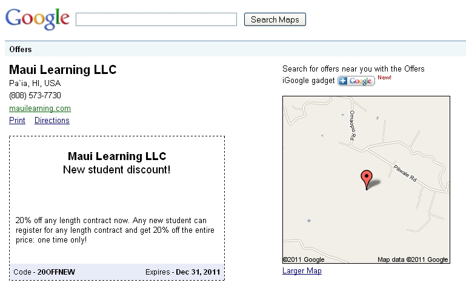Click the 20OFFNEW coupon code
Viewport: 466px width, 291px height.
56,272
